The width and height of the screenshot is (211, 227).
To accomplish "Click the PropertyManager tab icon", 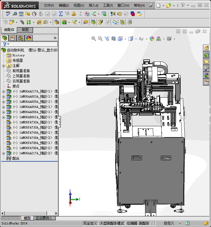I will [x=12, y=38].
